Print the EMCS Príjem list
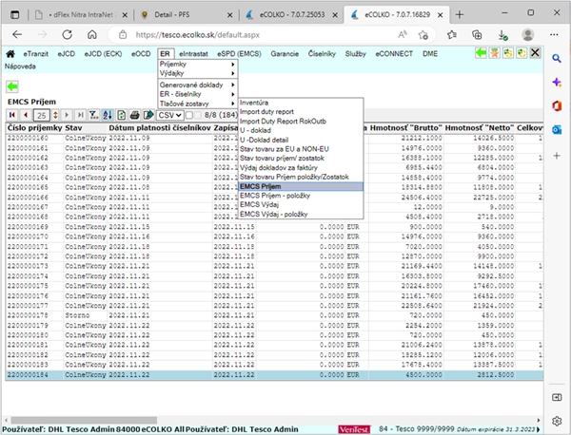Screen dimensions: 571x435 tap(135, 115)
